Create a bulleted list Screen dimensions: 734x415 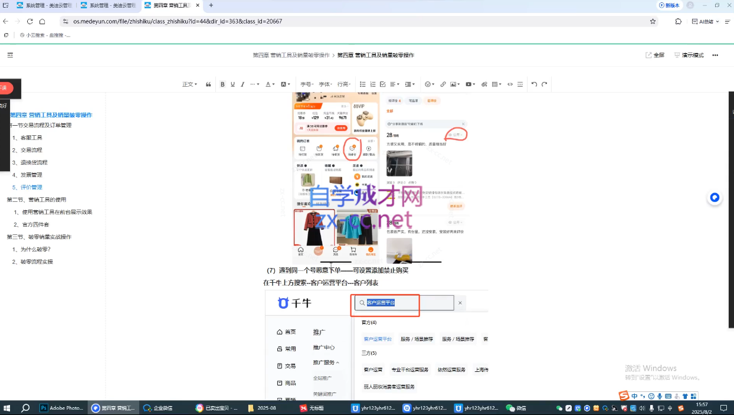point(363,84)
